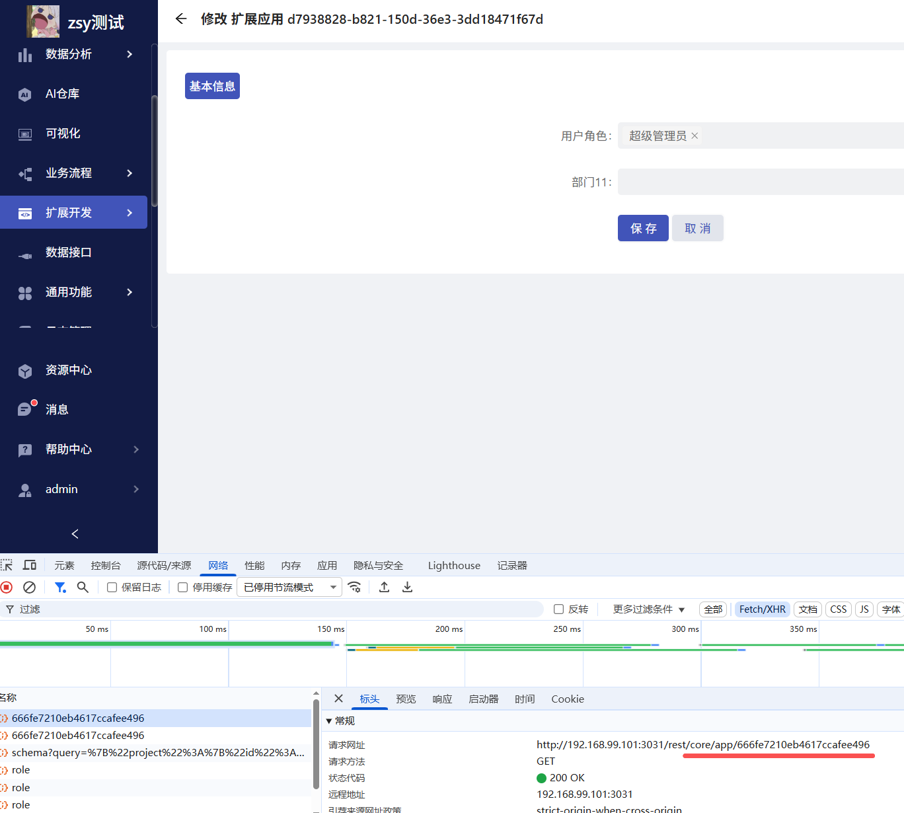The width and height of the screenshot is (904, 813).
Task: Enable the 保留日志 checkbox
Action: click(x=112, y=587)
